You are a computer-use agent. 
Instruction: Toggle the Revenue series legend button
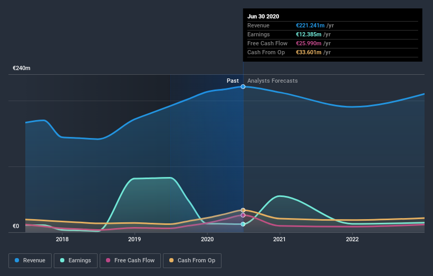tap(30, 261)
